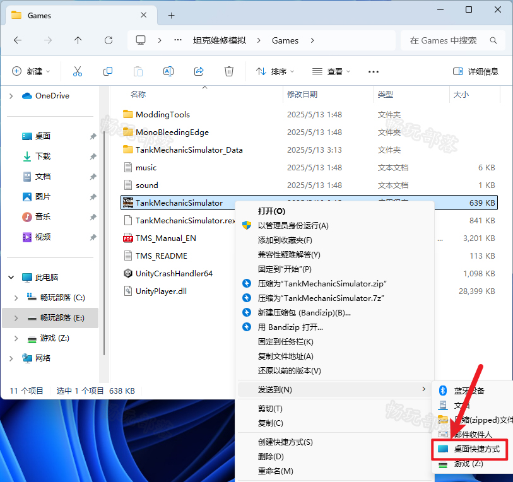Open the toolbar See more (three dots) menu
Viewport: 513px width, 482px height.
[x=374, y=72]
